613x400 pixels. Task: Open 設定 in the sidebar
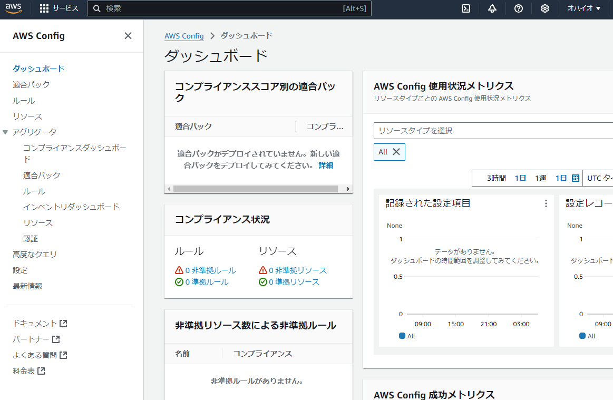tap(20, 270)
